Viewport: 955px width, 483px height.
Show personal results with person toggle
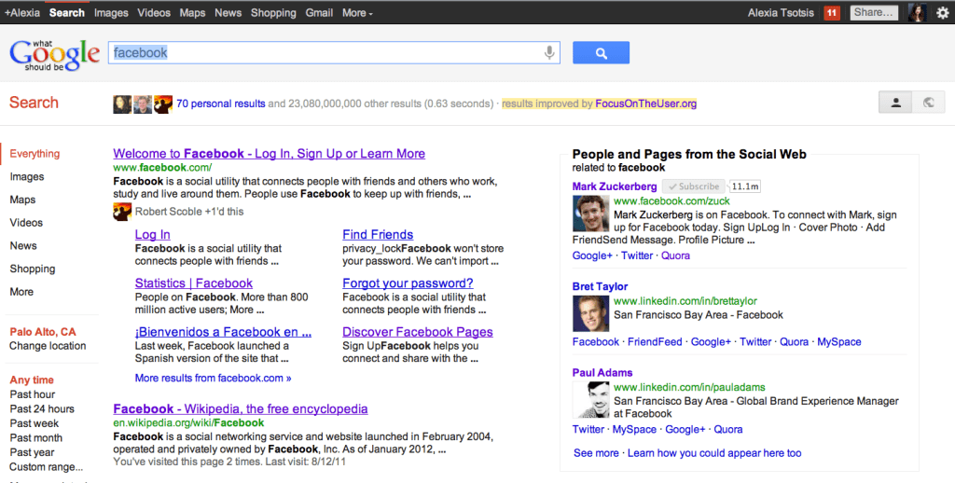(x=895, y=103)
